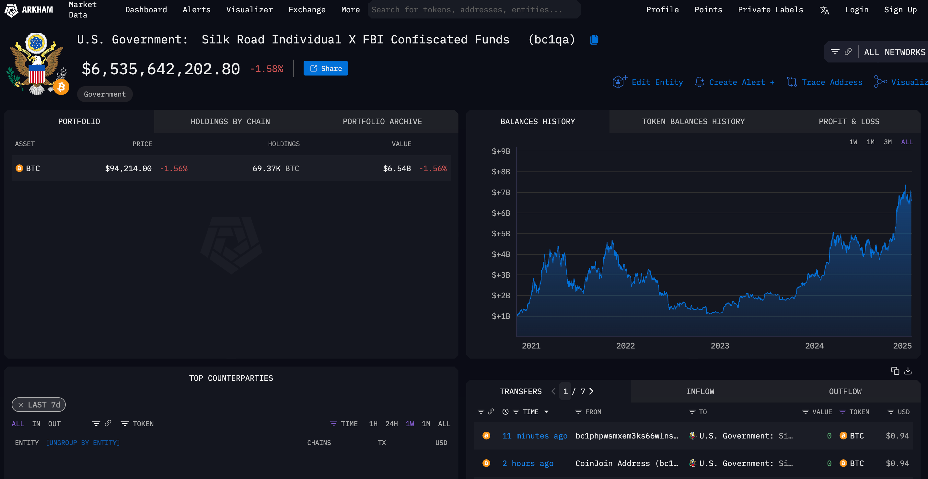Click the Visualize graph icon

point(880,82)
